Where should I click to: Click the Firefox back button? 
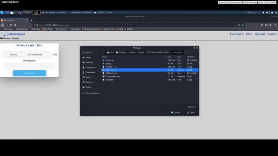click(x=3, y=25)
